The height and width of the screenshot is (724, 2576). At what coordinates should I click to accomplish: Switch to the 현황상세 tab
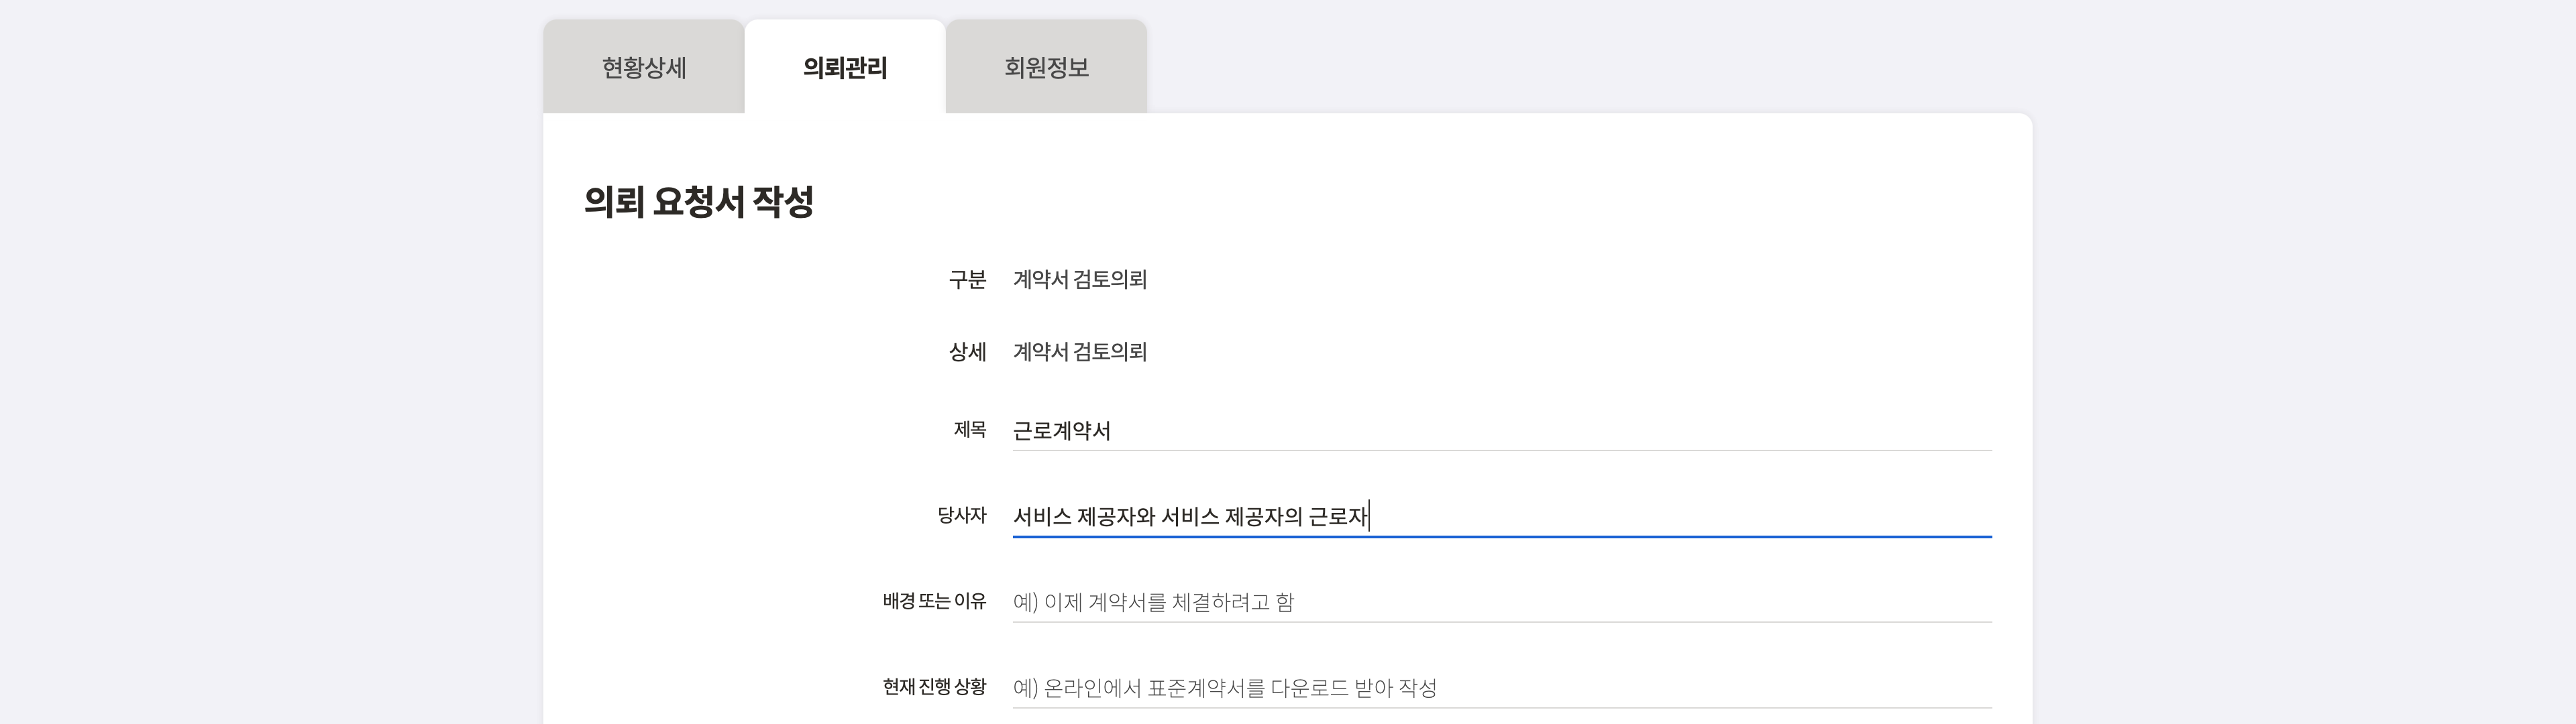(643, 68)
